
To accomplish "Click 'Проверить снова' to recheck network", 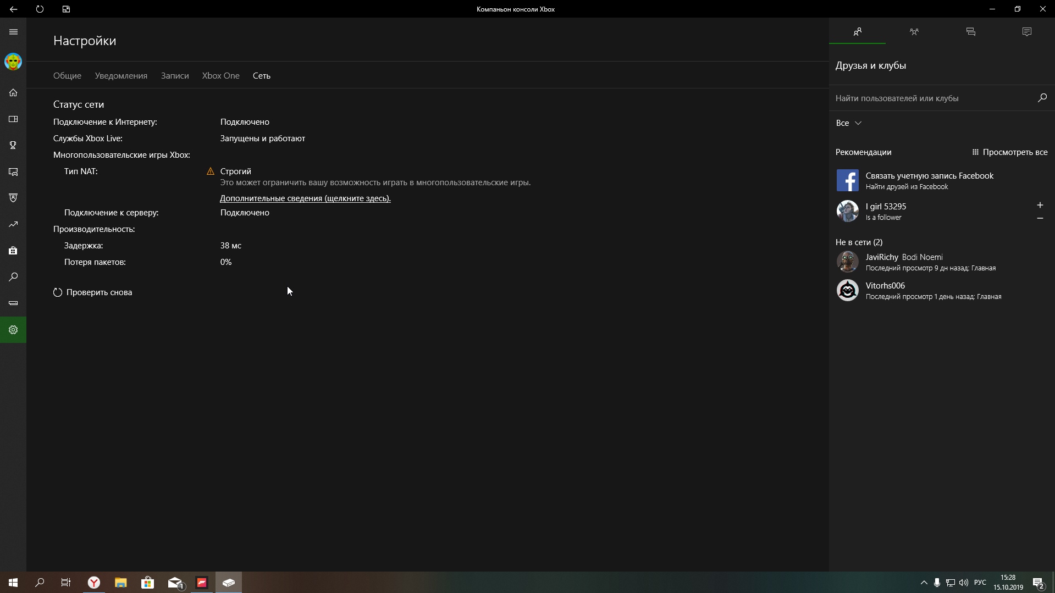I will 93,292.
